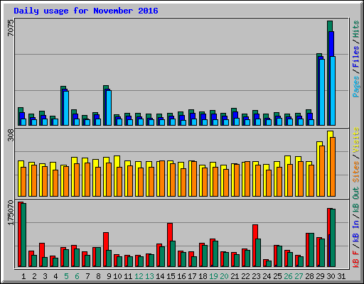Click day 12 weekend label
The image size is (364, 284).
pos(139,276)
